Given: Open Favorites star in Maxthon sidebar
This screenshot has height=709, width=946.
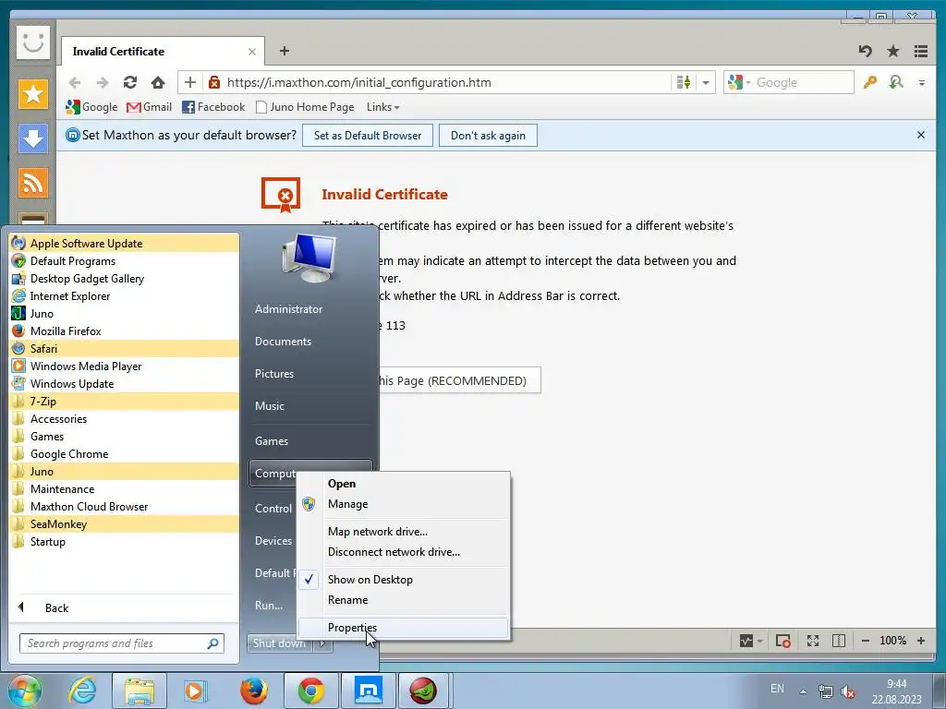Looking at the screenshot, I should coord(32,94).
